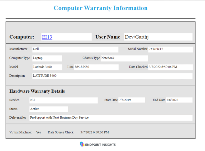Click the Description field LATITUDE 3400
The image size is (205, 151).
tap(112, 76)
